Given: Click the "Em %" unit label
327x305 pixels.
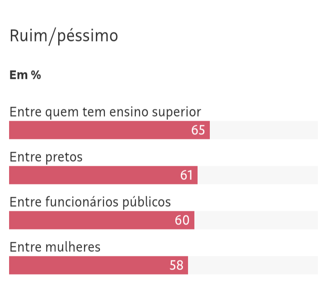Looking at the screenshot, I should (25, 75).
